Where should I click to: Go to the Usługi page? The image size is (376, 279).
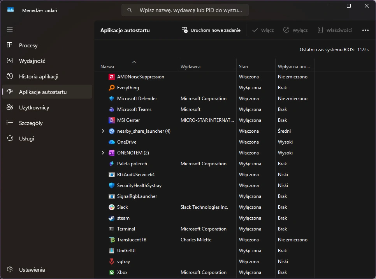point(26,139)
